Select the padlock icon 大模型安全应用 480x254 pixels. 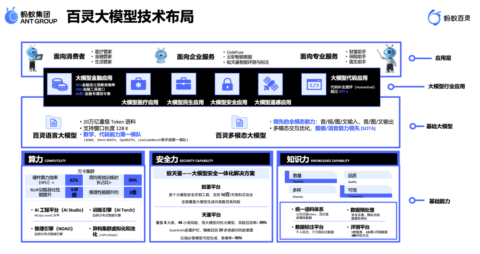227,84
